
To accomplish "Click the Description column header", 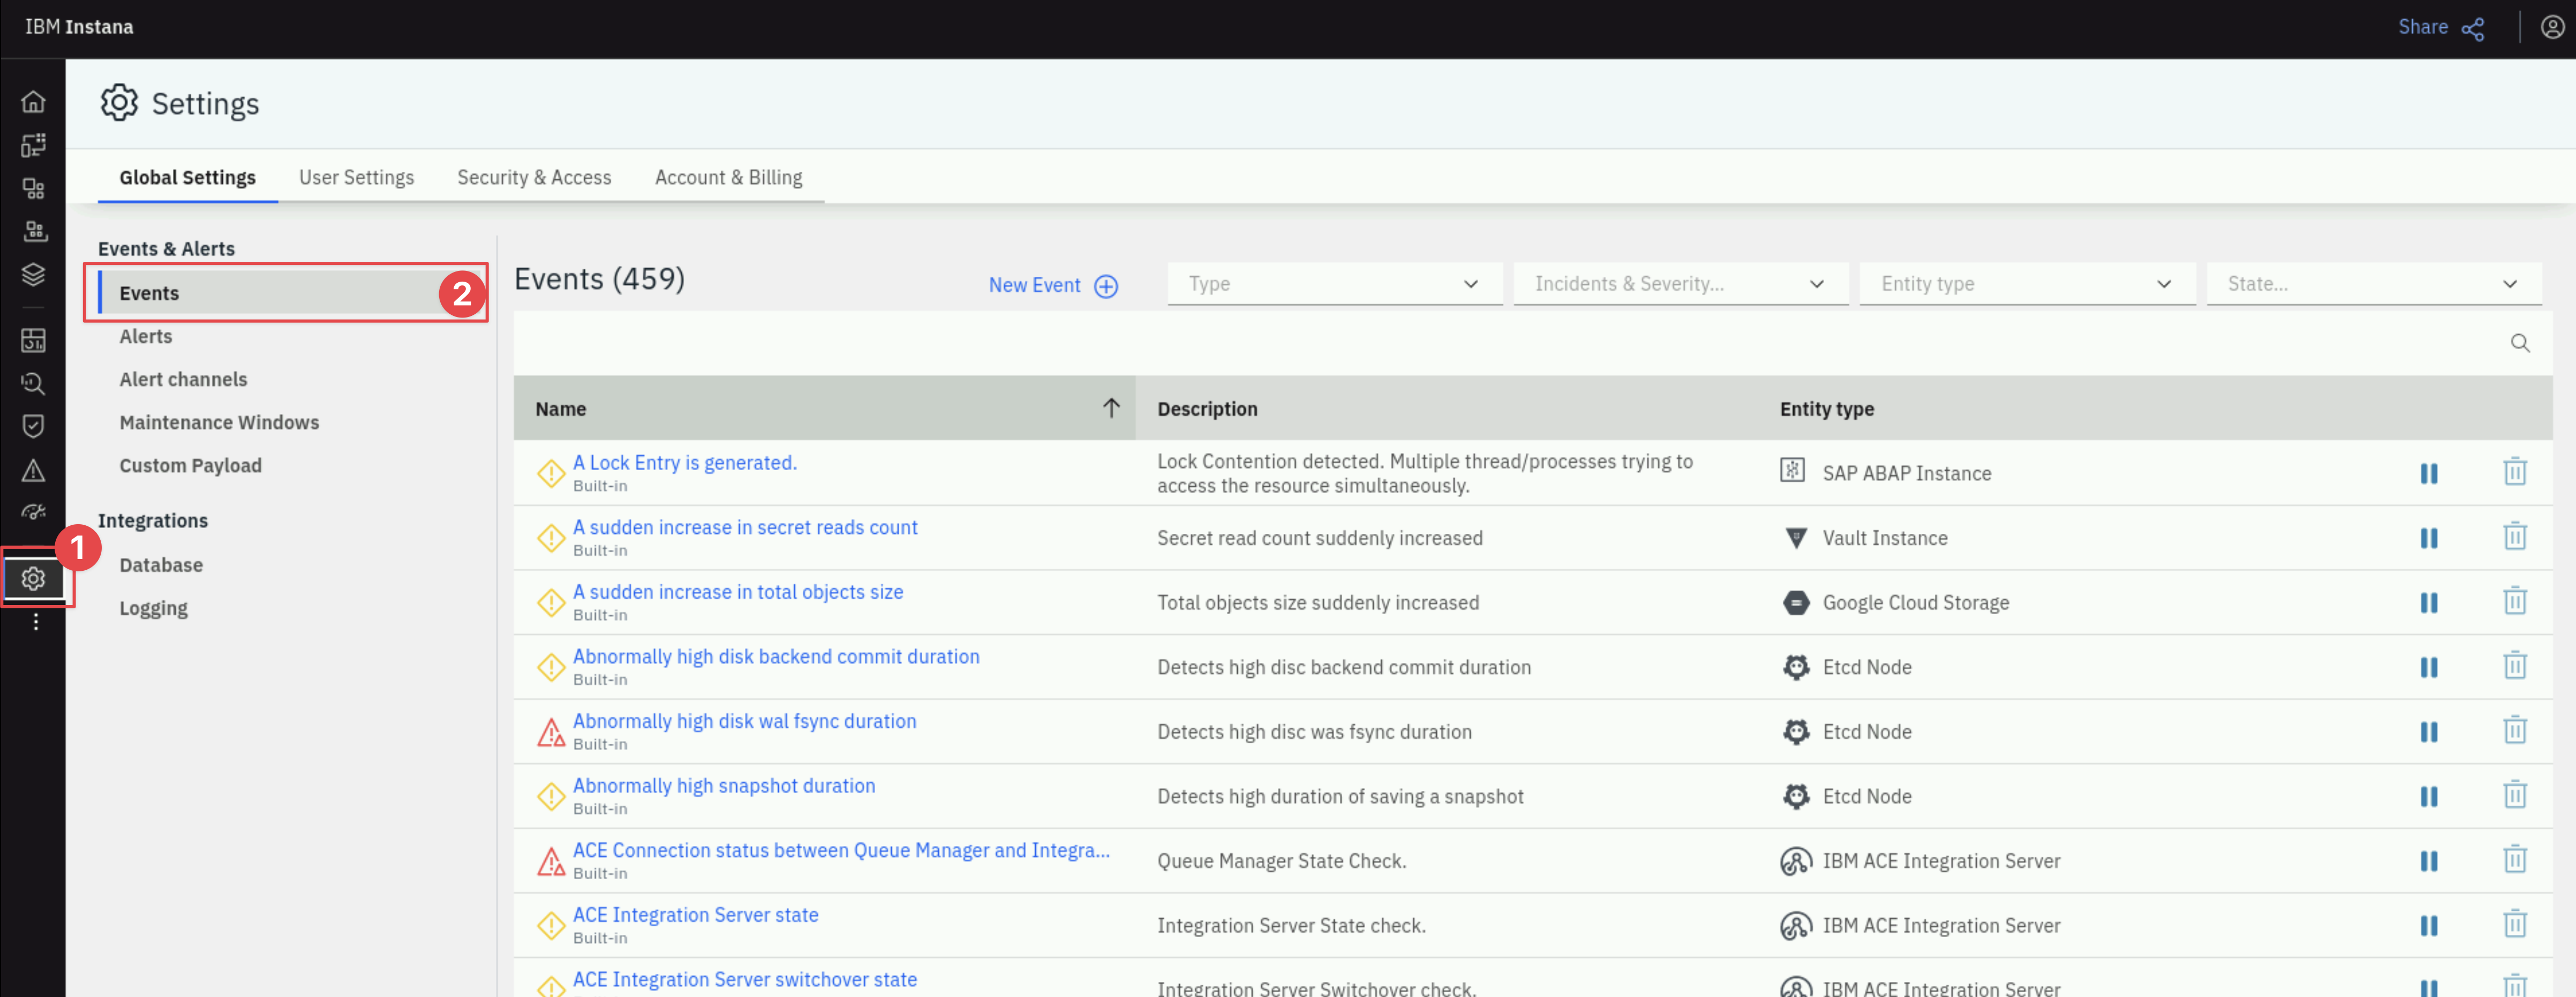I will (x=1207, y=408).
